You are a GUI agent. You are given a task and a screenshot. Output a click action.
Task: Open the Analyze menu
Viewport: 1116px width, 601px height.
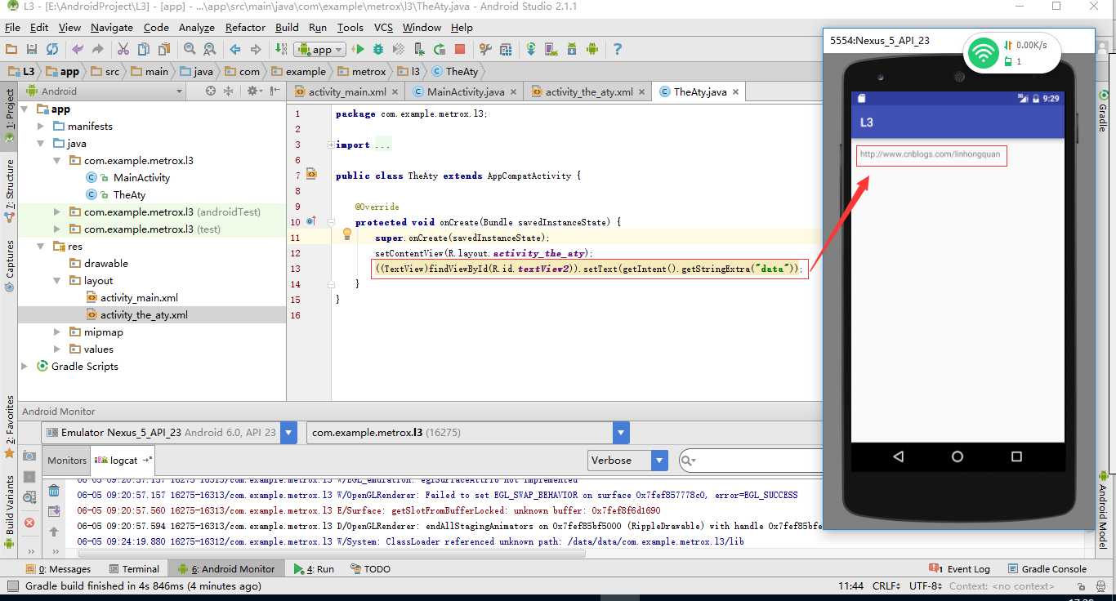(196, 27)
